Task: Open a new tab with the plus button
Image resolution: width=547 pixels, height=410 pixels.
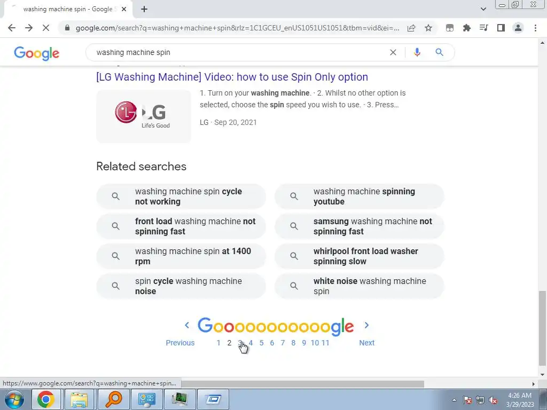Action: (x=144, y=9)
